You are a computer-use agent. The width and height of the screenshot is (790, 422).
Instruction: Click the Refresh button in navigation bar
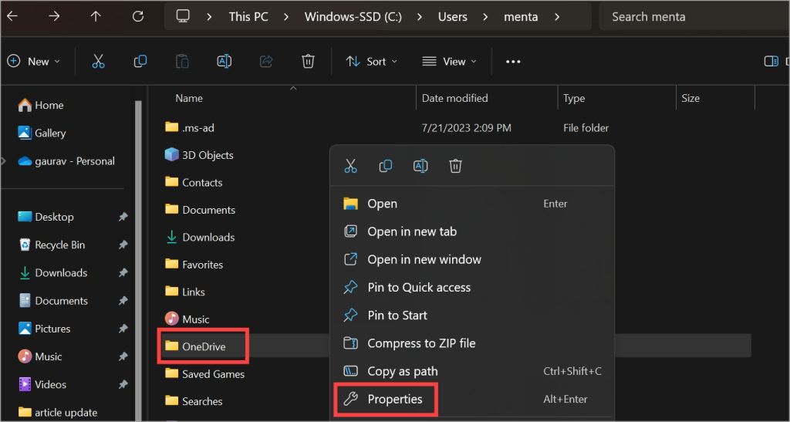138,16
